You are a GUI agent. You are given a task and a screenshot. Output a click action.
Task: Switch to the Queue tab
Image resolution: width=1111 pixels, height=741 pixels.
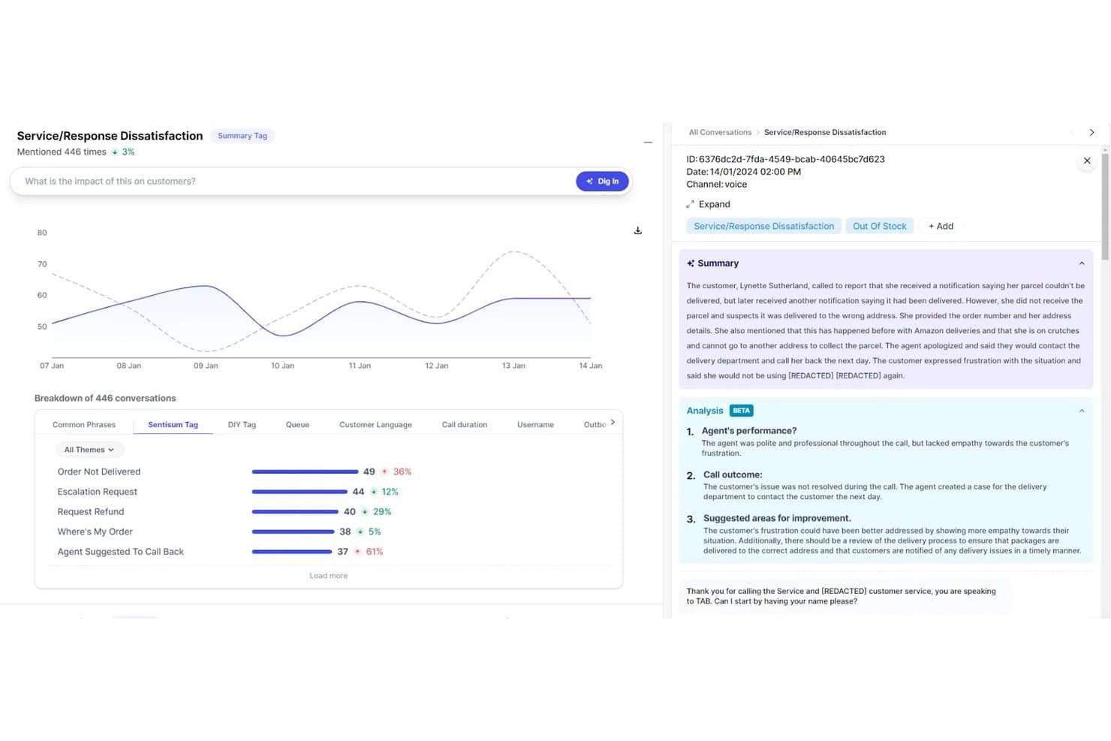[297, 425]
